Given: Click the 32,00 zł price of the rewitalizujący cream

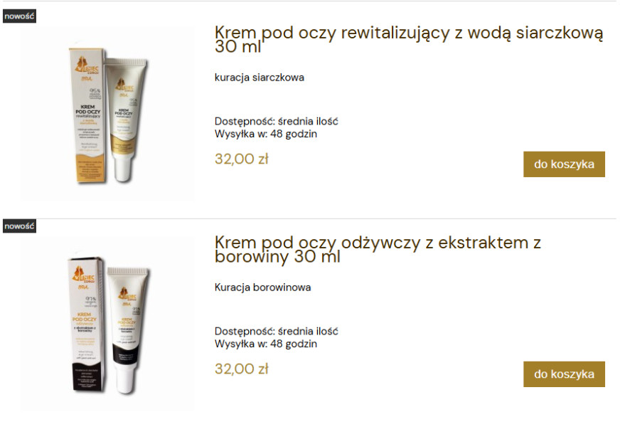Looking at the screenshot, I should [241, 159].
